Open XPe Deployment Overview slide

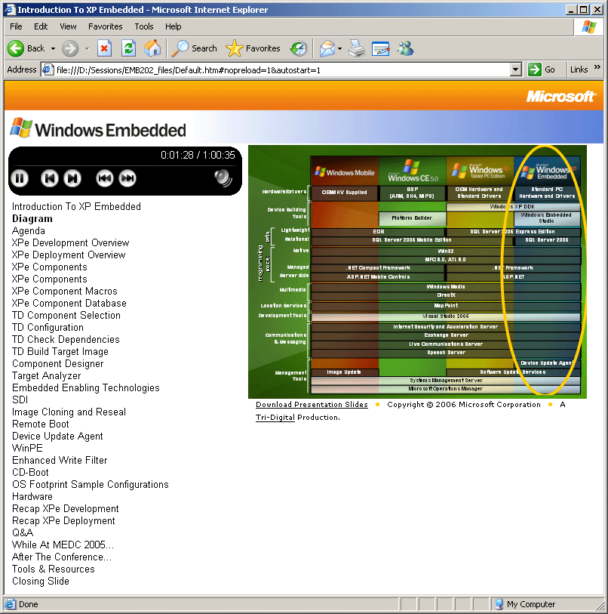pos(69,255)
